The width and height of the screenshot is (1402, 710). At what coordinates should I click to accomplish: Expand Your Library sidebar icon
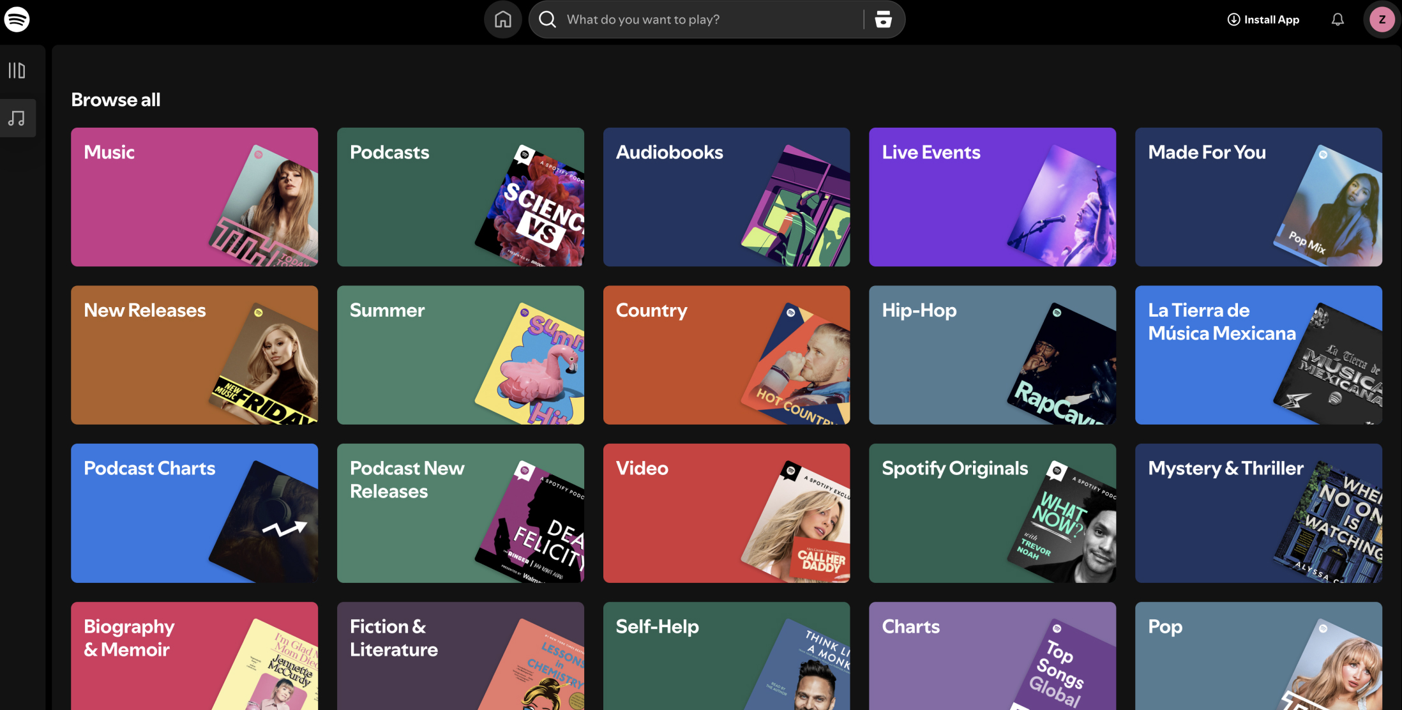17,70
